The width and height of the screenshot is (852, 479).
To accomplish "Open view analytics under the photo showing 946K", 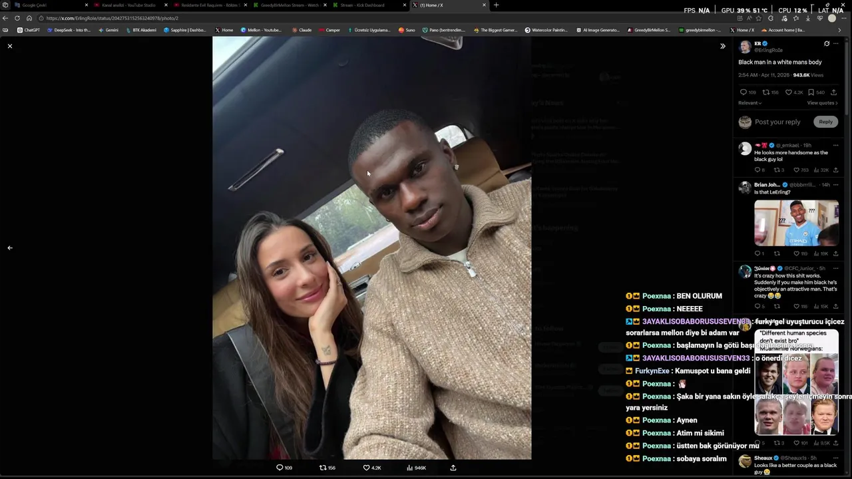I will (x=416, y=468).
